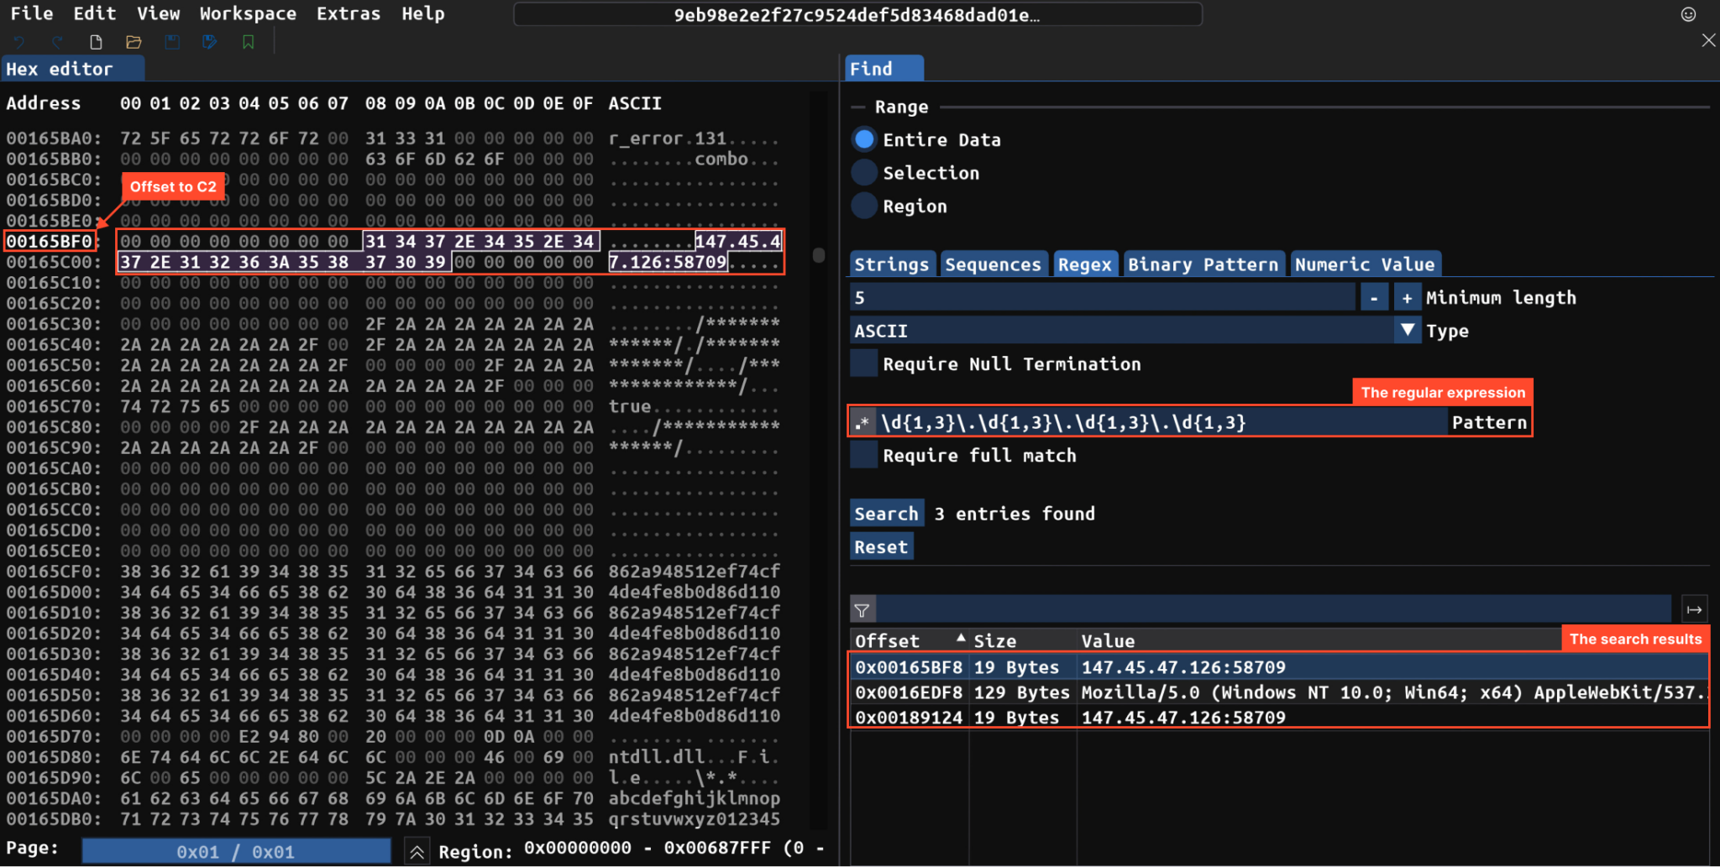Click the Reset button
This screenshot has height=867, width=1720.
pos(881,547)
